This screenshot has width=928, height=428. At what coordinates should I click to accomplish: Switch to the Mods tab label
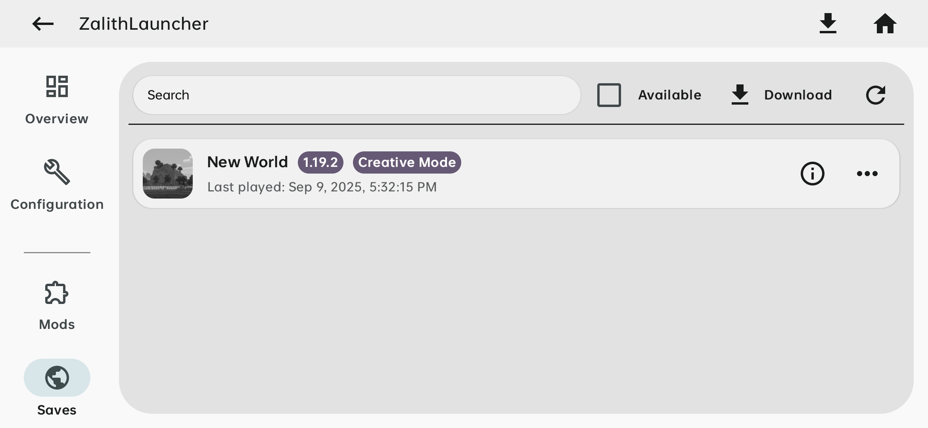[x=57, y=325]
